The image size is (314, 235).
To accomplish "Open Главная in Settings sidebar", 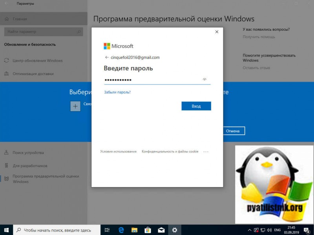I will click(44, 19).
